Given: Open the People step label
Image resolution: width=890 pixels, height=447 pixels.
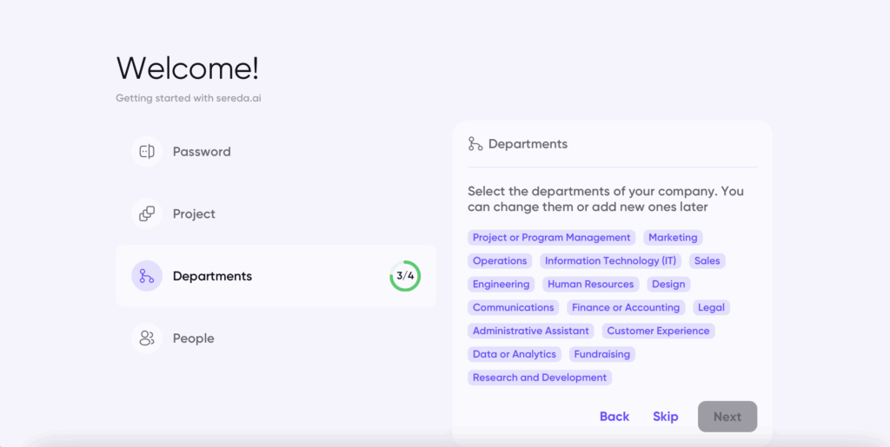Looking at the screenshot, I should 193,339.
